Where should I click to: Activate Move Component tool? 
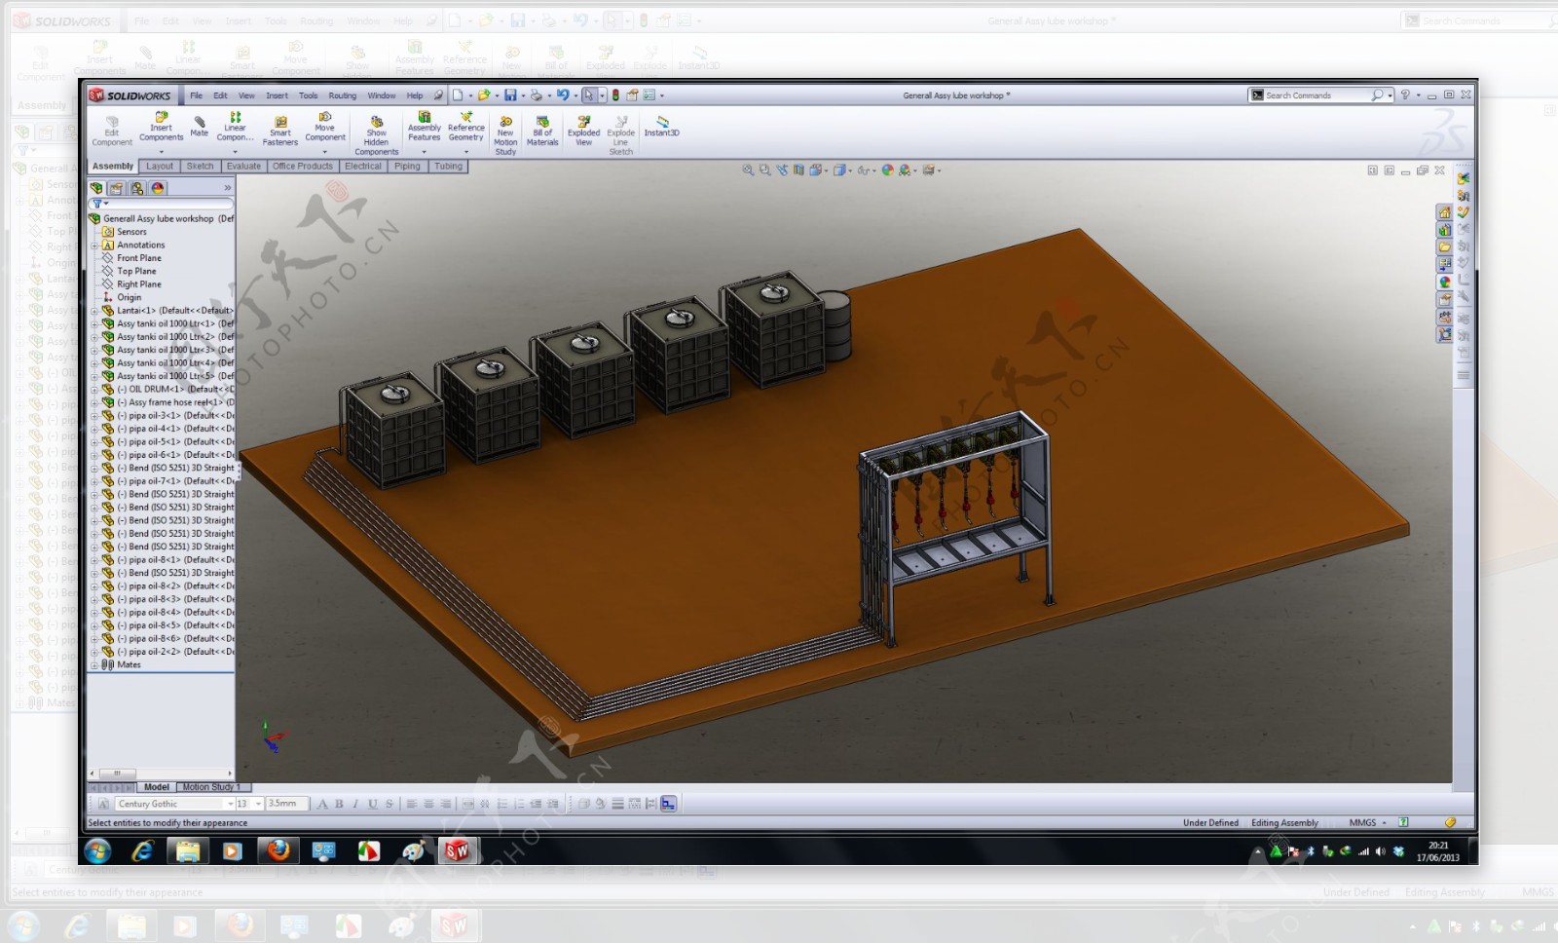point(325,127)
